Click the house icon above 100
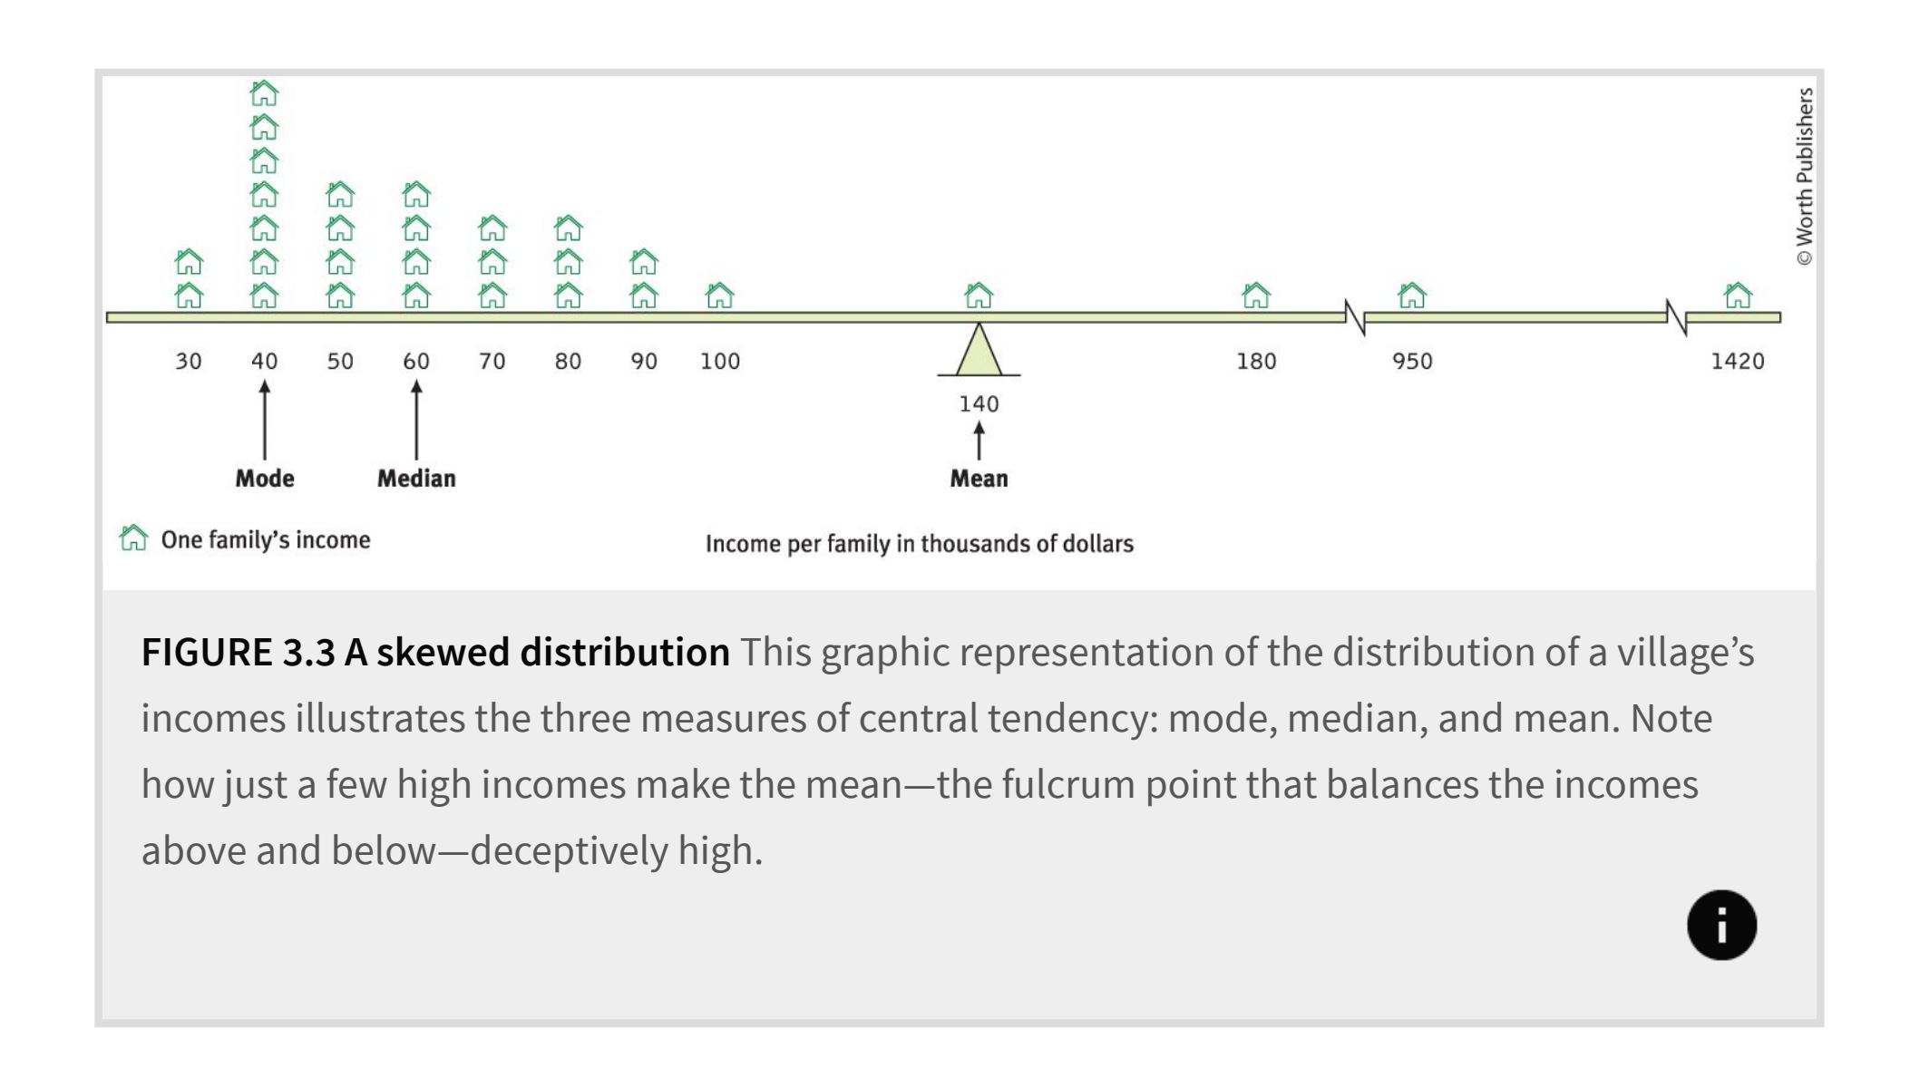 click(x=719, y=296)
